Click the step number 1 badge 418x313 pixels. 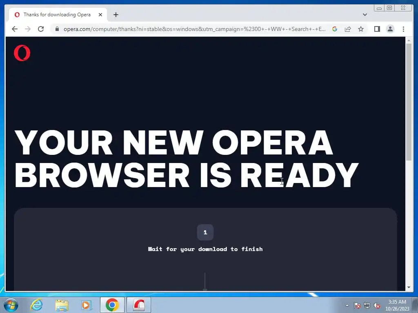point(205,232)
